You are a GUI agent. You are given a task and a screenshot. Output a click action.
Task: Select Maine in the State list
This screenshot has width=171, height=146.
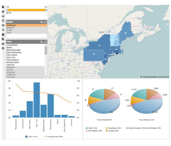point(25,47)
